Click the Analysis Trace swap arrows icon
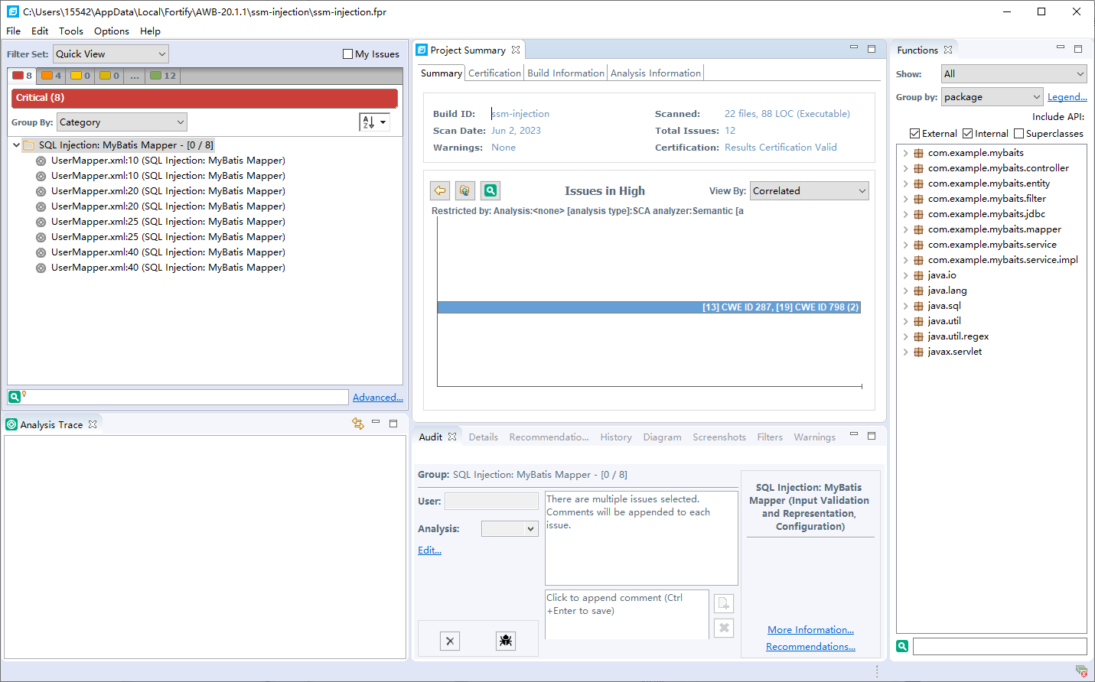 [357, 424]
